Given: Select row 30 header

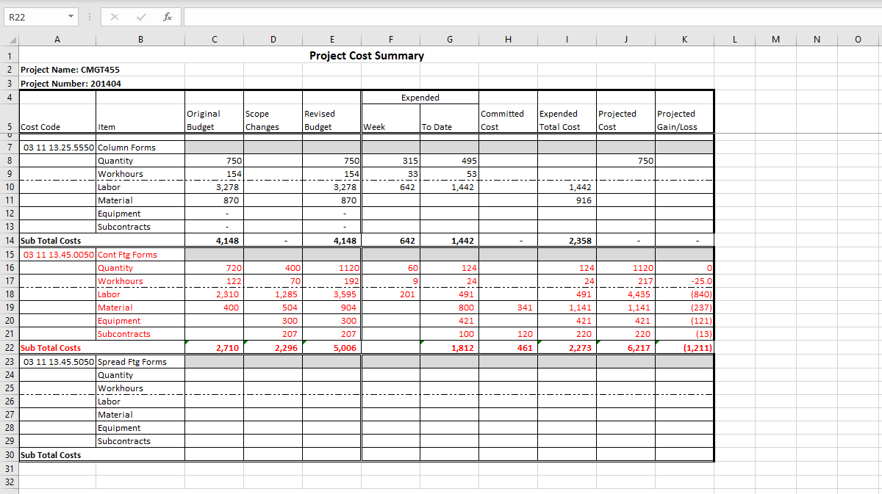Looking at the screenshot, I should coord(10,454).
